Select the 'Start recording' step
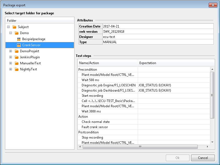Image resolution: width=220 pixels, height=165 pixels. coord(144,96)
